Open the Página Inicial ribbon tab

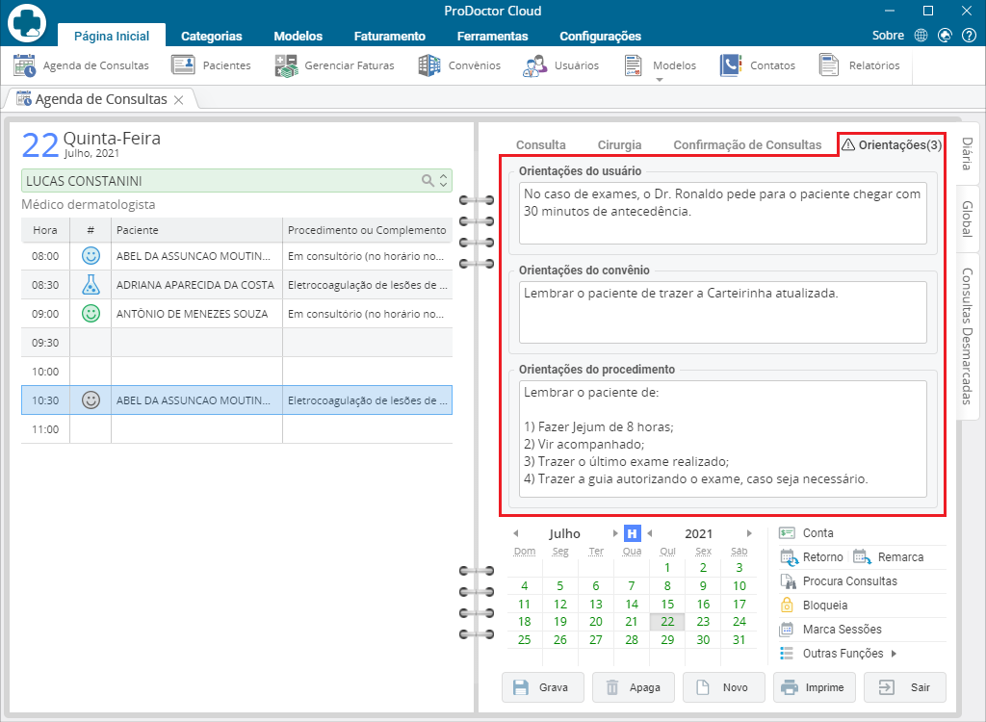(x=112, y=36)
